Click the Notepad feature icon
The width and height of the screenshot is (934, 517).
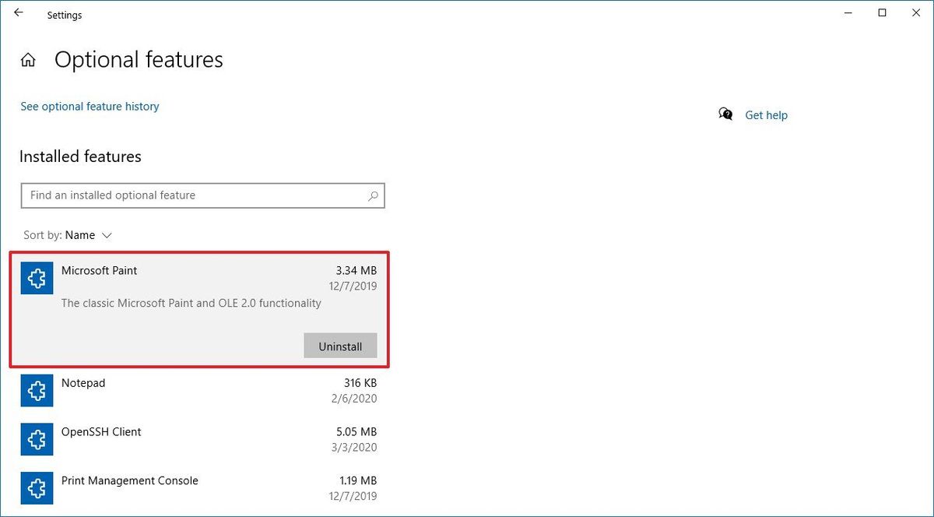point(37,390)
